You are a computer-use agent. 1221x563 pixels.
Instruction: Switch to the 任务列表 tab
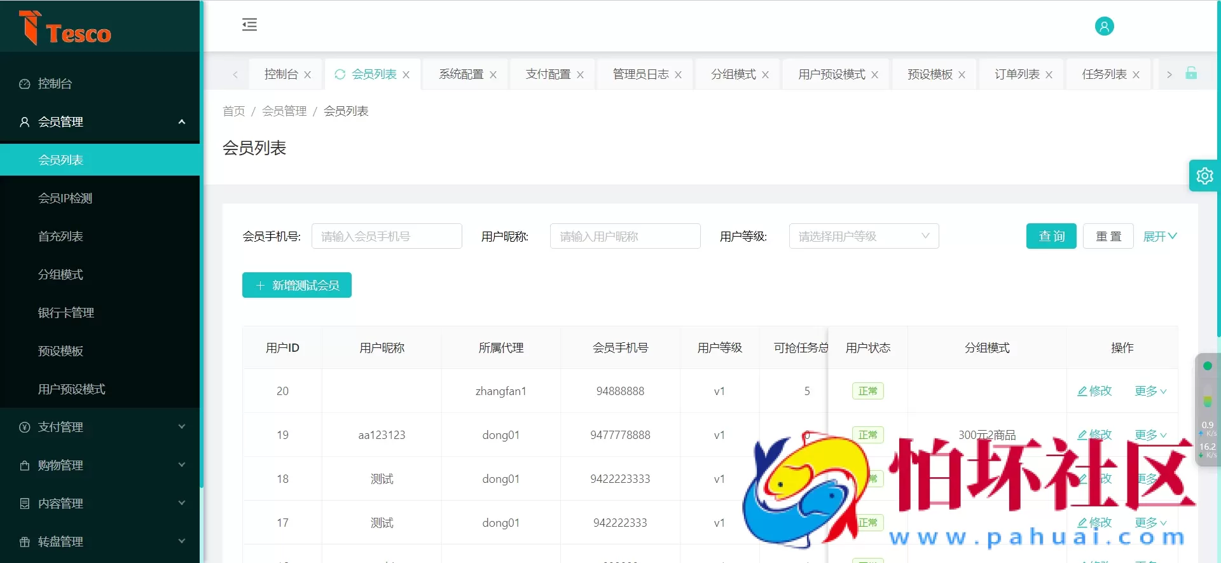(1104, 74)
